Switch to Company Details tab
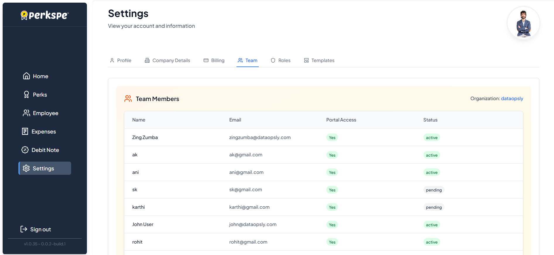This screenshot has width=554, height=255. tap(167, 60)
